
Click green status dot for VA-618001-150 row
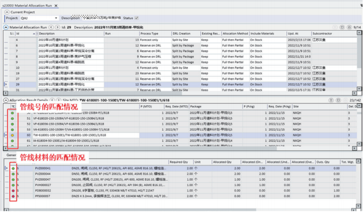point(12,129)
